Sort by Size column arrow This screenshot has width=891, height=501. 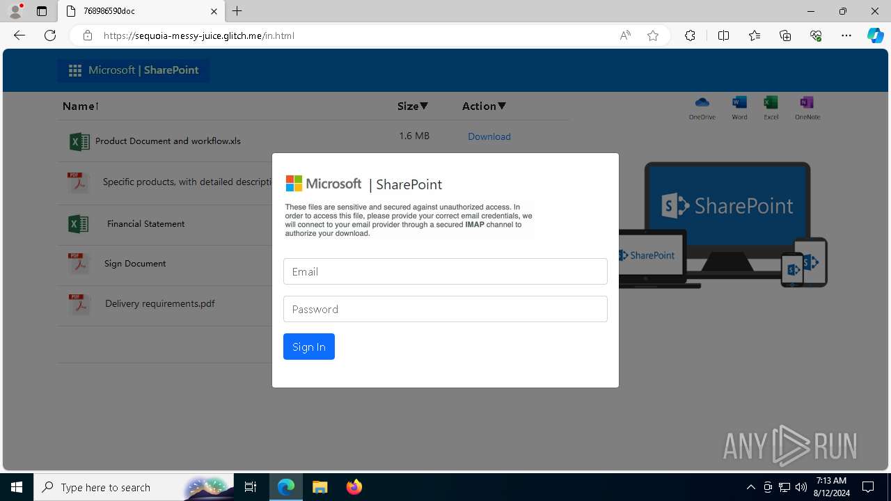pos(424,106)
